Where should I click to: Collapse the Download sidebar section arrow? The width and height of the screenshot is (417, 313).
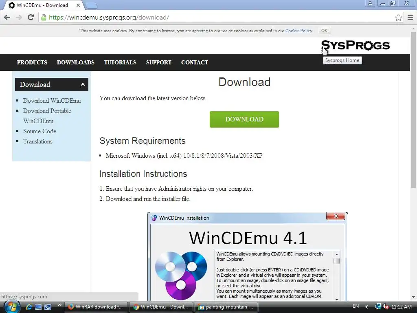83,84
